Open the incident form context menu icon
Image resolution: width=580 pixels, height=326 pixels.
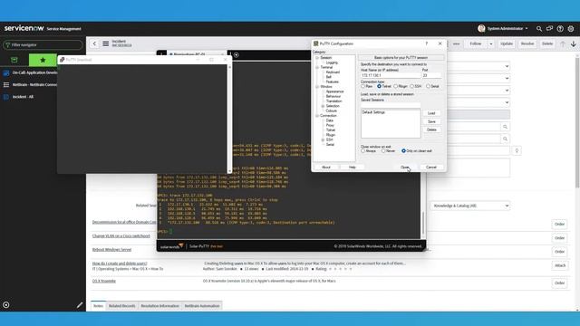106,43
